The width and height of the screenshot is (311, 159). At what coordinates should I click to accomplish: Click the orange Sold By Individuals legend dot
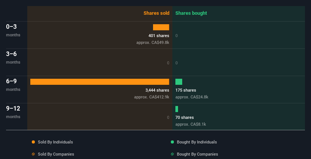(x=33, y=142)
